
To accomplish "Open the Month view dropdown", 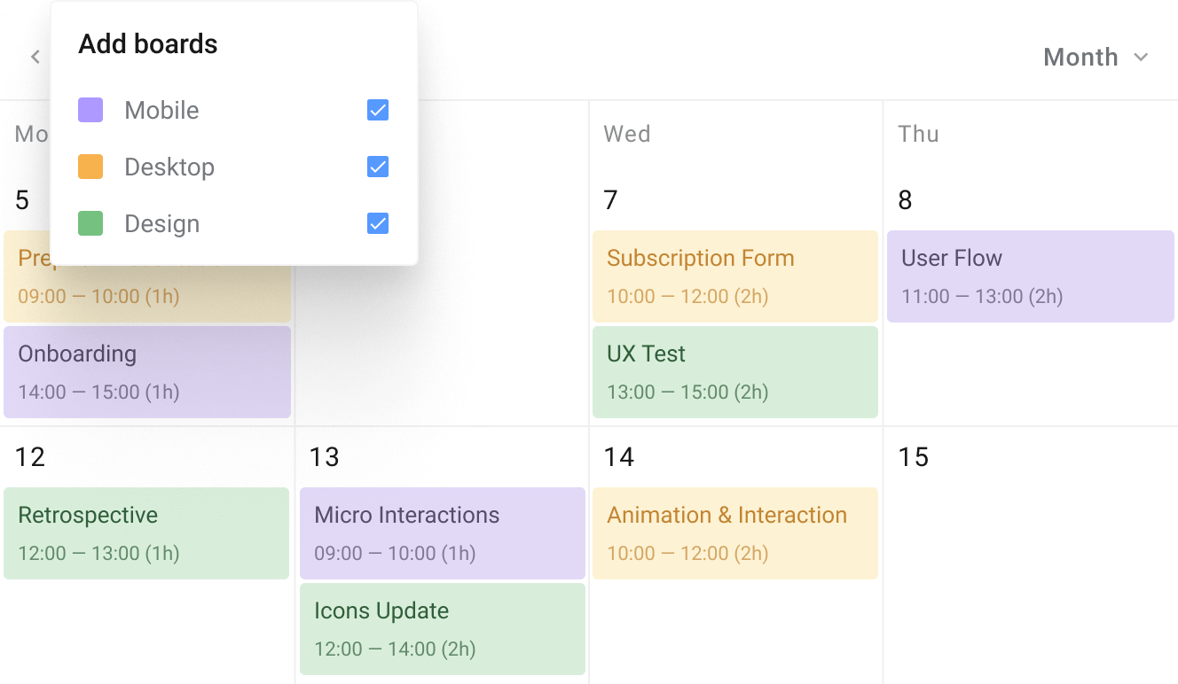I will (x=1081, y=58).
